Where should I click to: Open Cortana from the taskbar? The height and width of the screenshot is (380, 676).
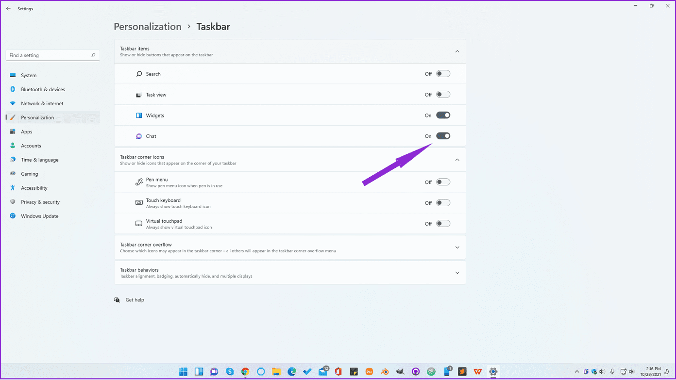click(261, 372)
